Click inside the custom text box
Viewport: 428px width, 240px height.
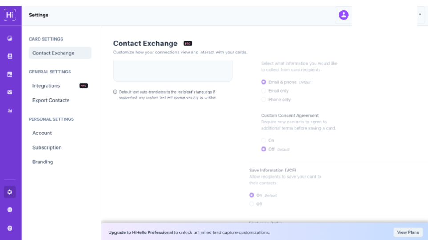click(x=173, y=71)
